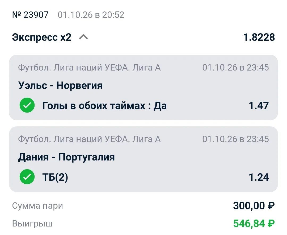Click the Сумма пари label
The image size is (287, 235).
pyautogui.click(x=37, y=206)
